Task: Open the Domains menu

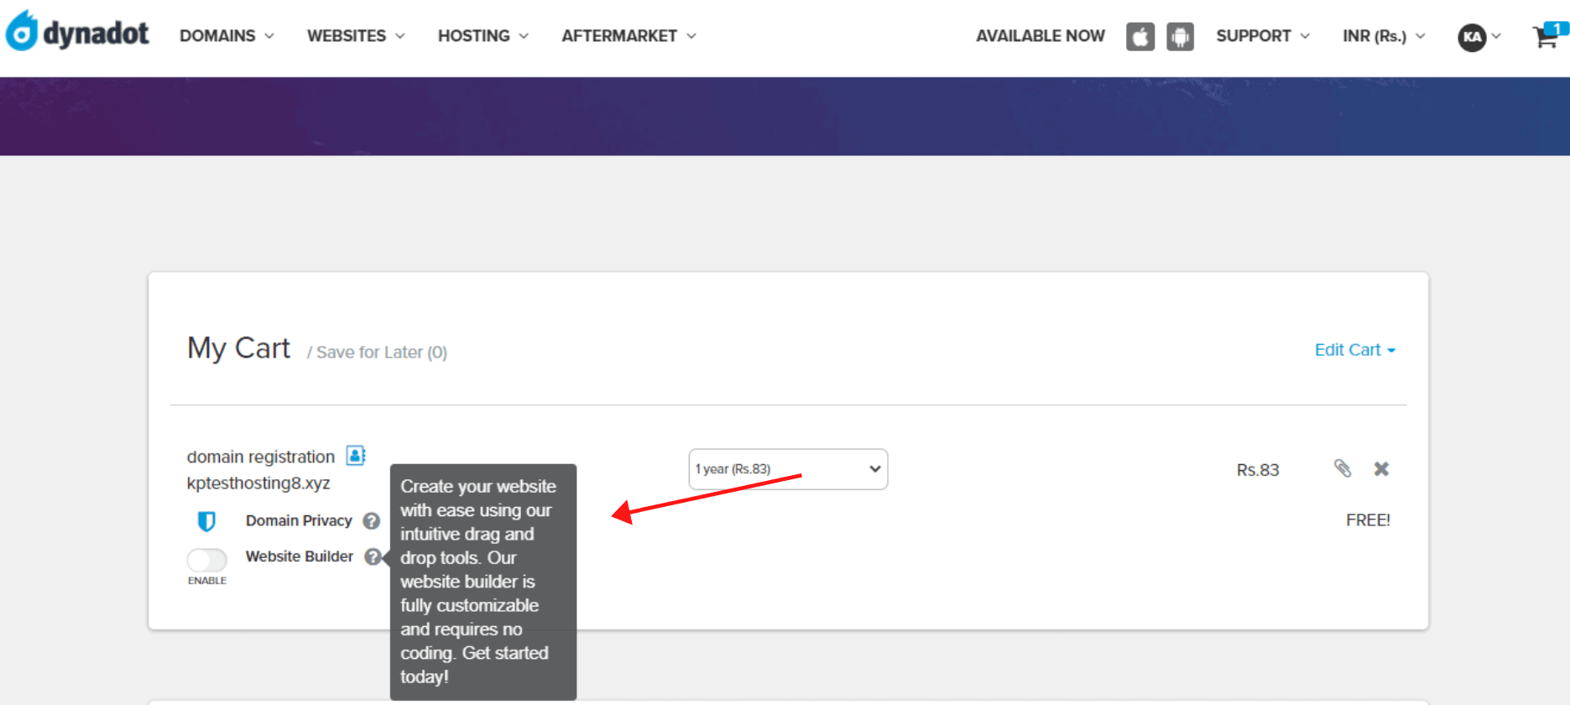Action: (x=227, y=36)
